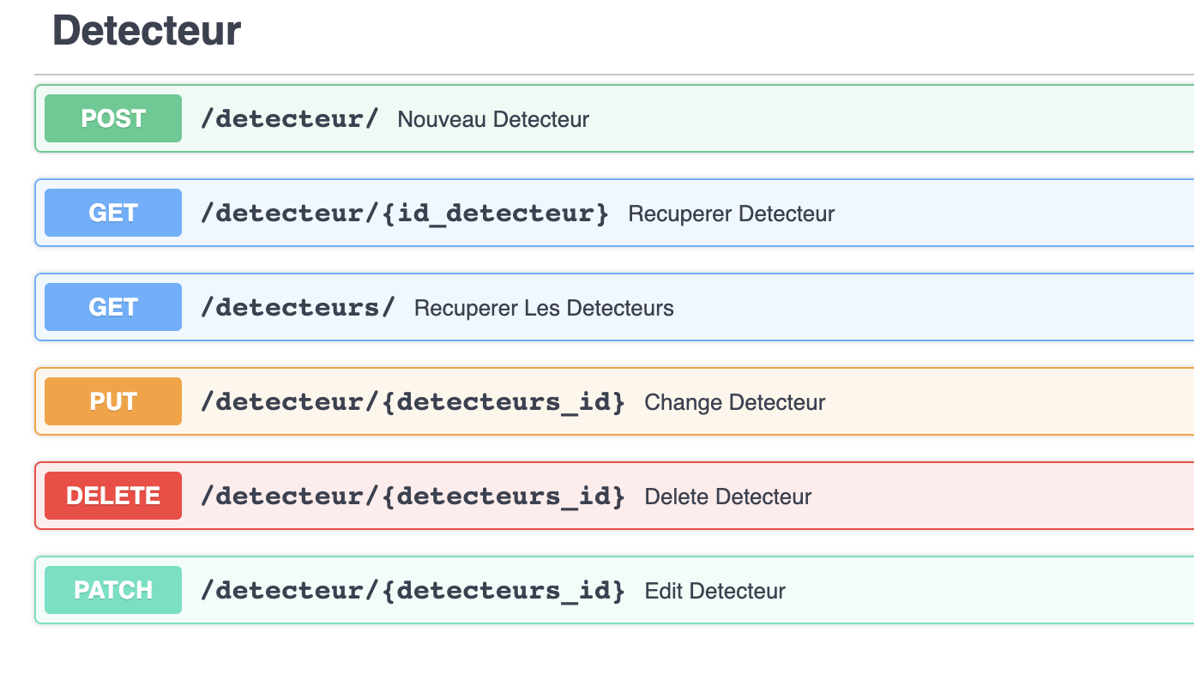
Task: Click the GET badge on the /detecteurs/ endpoint
Action: [x=112, y=307]
